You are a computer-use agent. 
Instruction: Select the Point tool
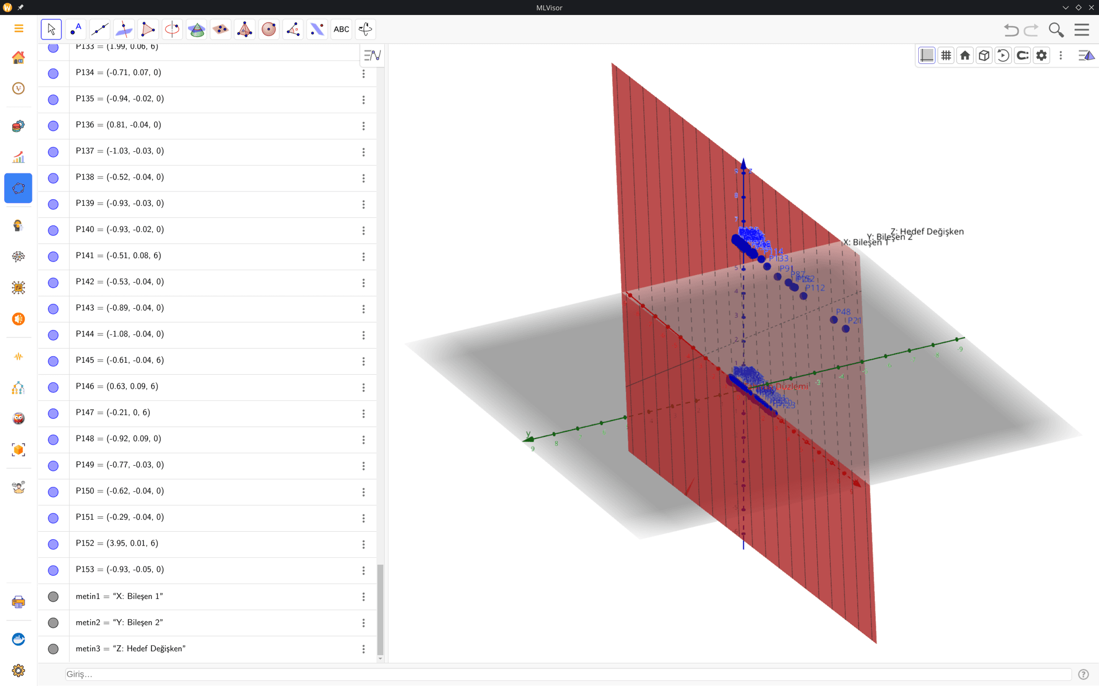[76, 29]
